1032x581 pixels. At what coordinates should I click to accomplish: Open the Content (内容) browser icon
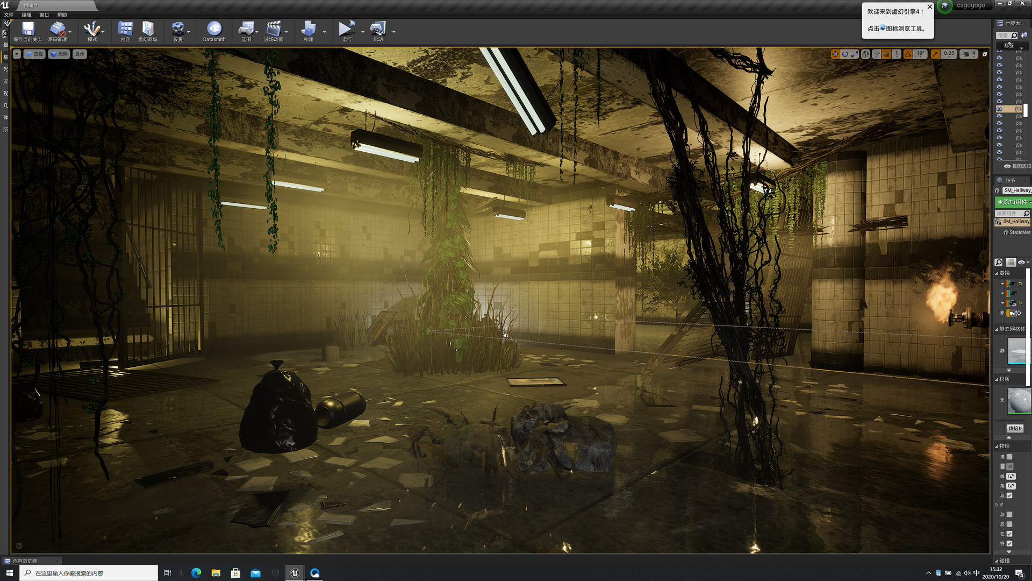(125, 29)
